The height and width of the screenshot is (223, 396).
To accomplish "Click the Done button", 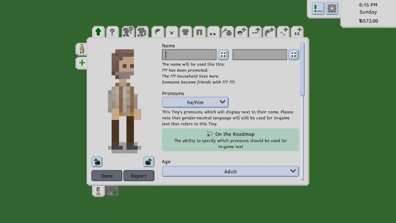I will [106, 175].
